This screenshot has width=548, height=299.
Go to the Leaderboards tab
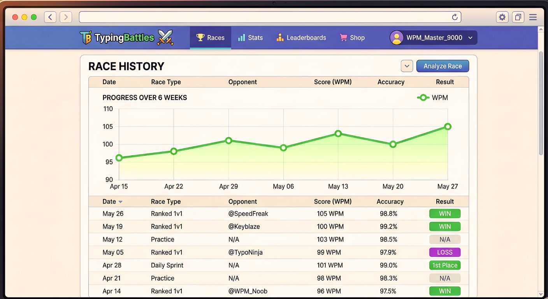point(301,38)
